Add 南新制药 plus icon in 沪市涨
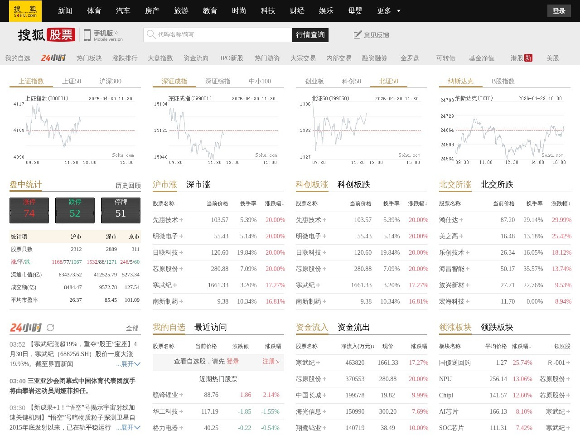The width and height of the screenshot is (580, 435). pos(181,301)
